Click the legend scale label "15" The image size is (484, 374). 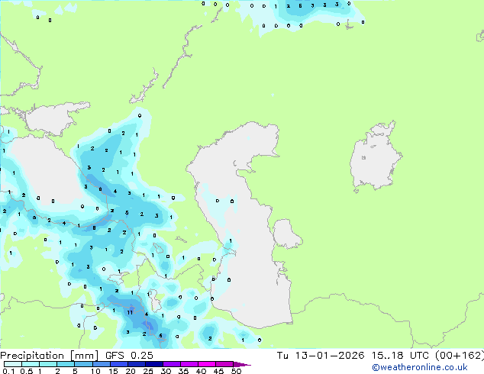pos(113,371)
